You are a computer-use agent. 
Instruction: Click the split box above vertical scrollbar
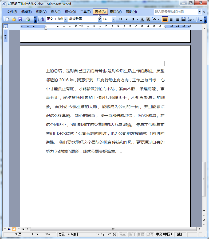(204, 25)
